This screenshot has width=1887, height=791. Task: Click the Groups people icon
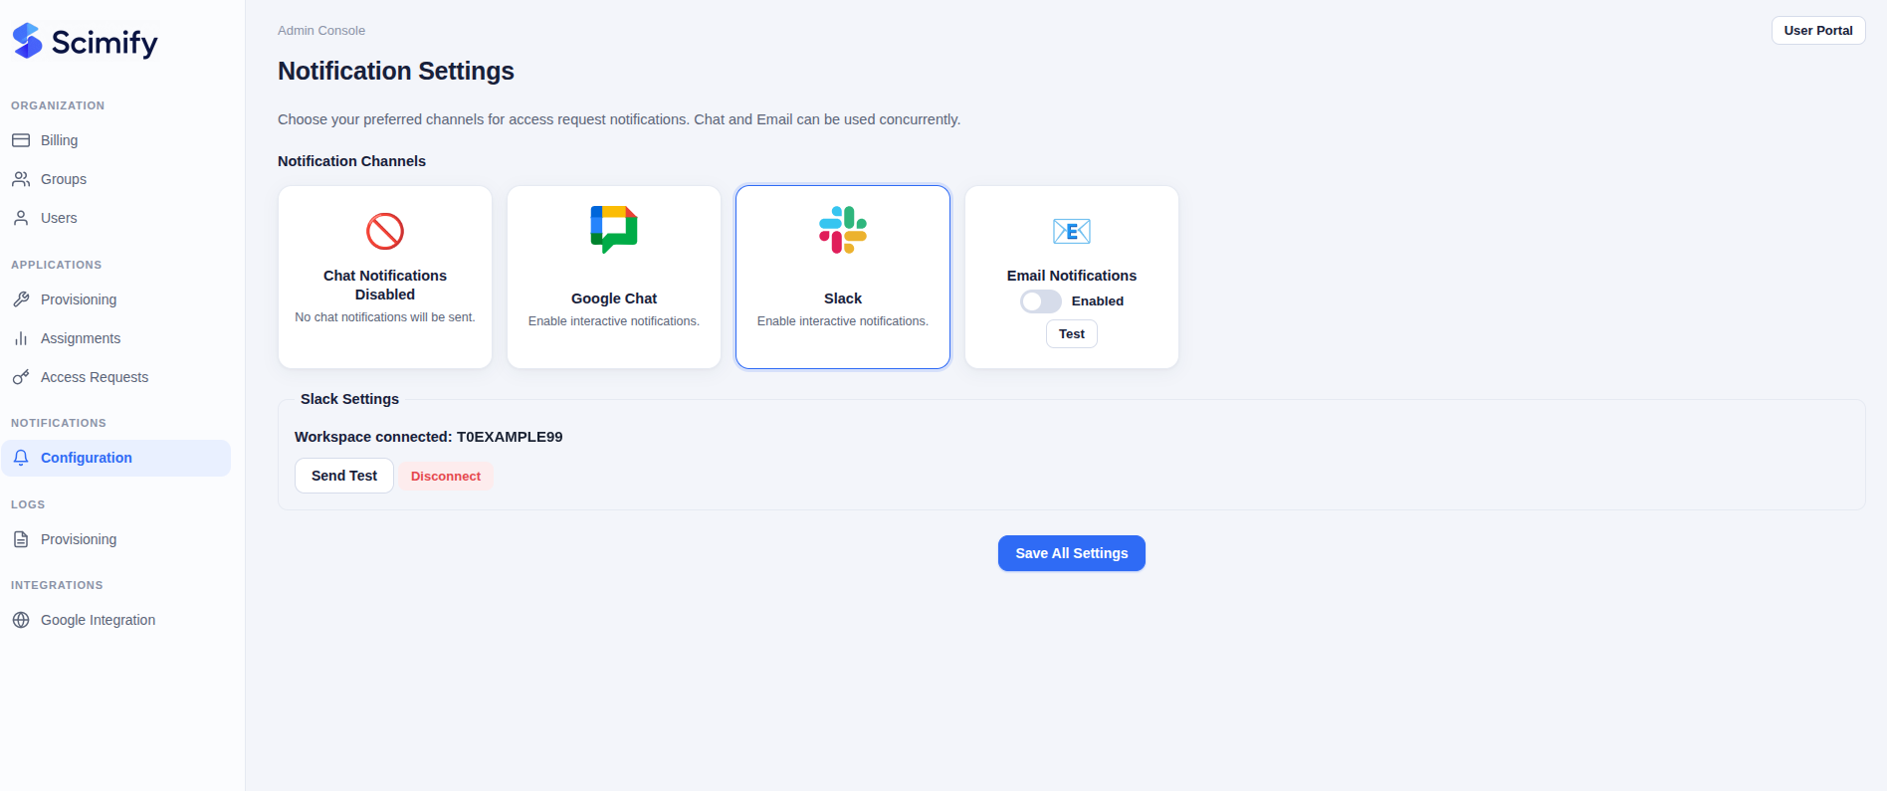(21, 179)
